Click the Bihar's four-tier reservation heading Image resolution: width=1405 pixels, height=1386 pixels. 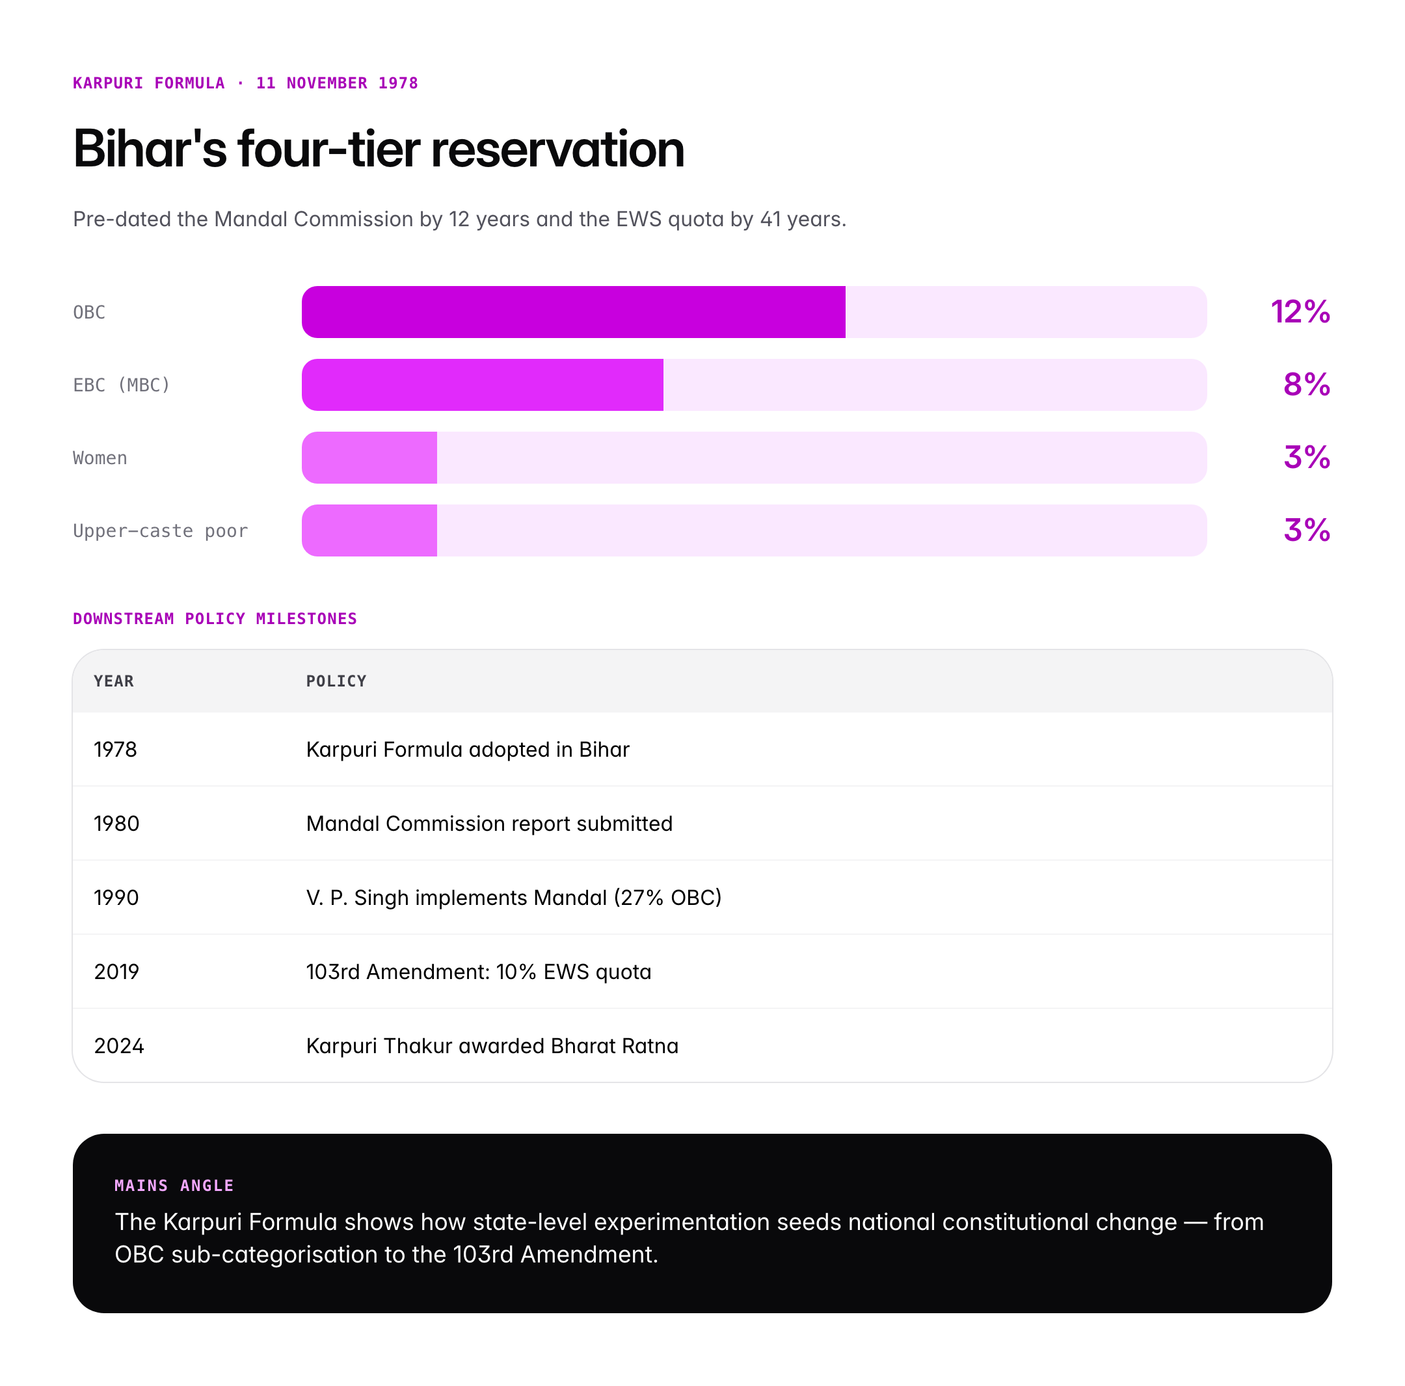point(378,149)
